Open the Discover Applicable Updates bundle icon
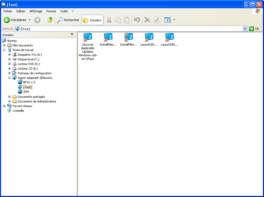264x197 pixels. point(88,37)
